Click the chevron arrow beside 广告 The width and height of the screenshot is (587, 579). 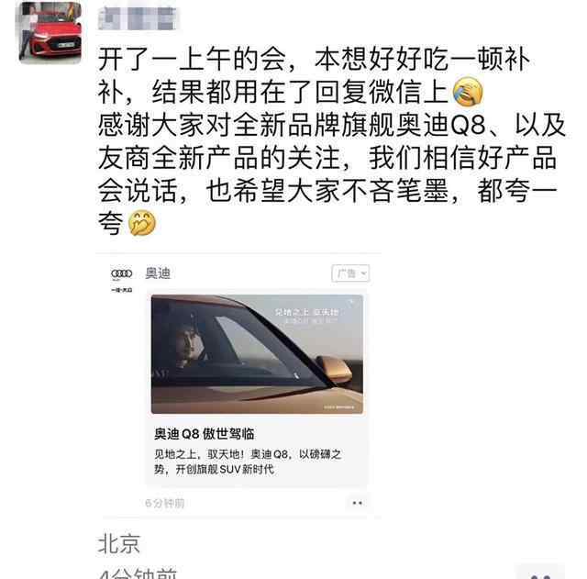[x=363, y=273]
